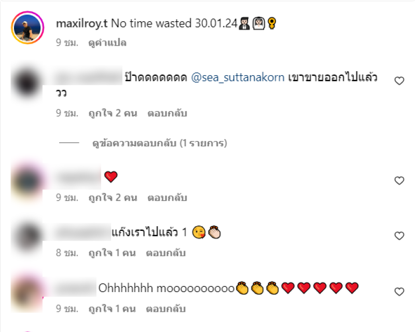Image resolution: width=415 pixels, height=332 pixels.
Task: Like the red heart emoji comment
Action: [399, 181]
